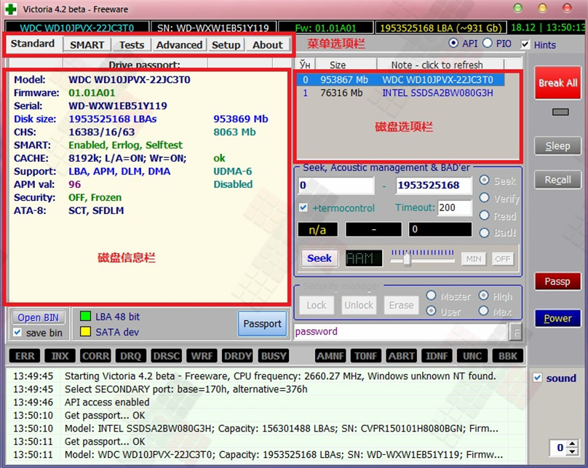Click the AAM display indicator
Screen dimensions: 588x468
(364, 258)
